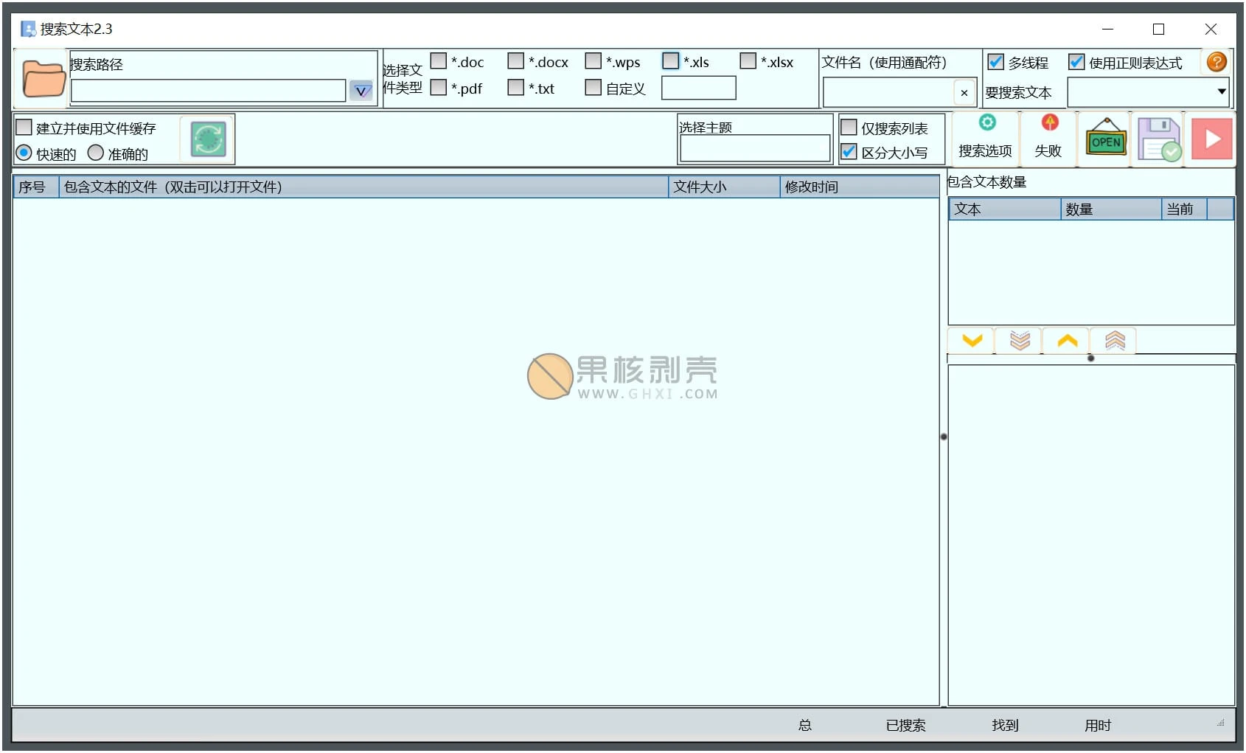This screenshot has width=1246, height=753.
Task: Click the 当前 column header
Action: pyautogui.click(x=1184, y=209)
